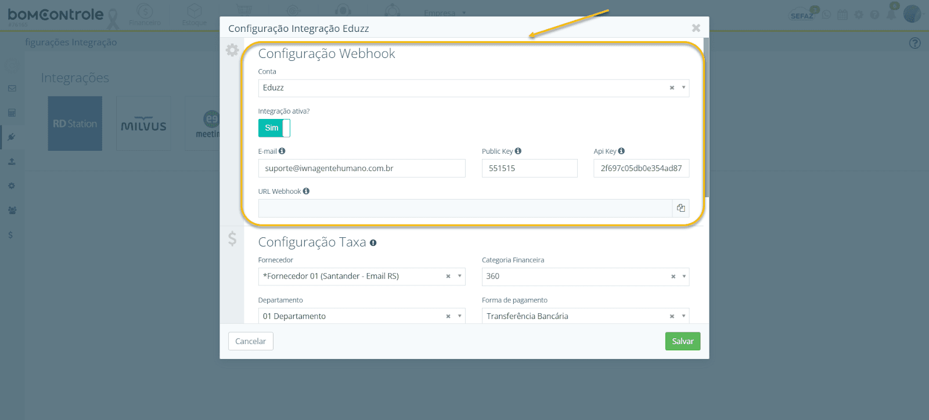Select the plug integrations icon in sidebar
929x420 pixels.
click(x=12, y=137)
